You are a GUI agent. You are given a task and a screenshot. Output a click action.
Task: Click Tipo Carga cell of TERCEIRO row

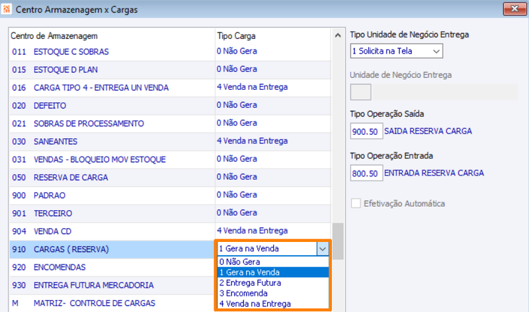(x=273, y=213)
